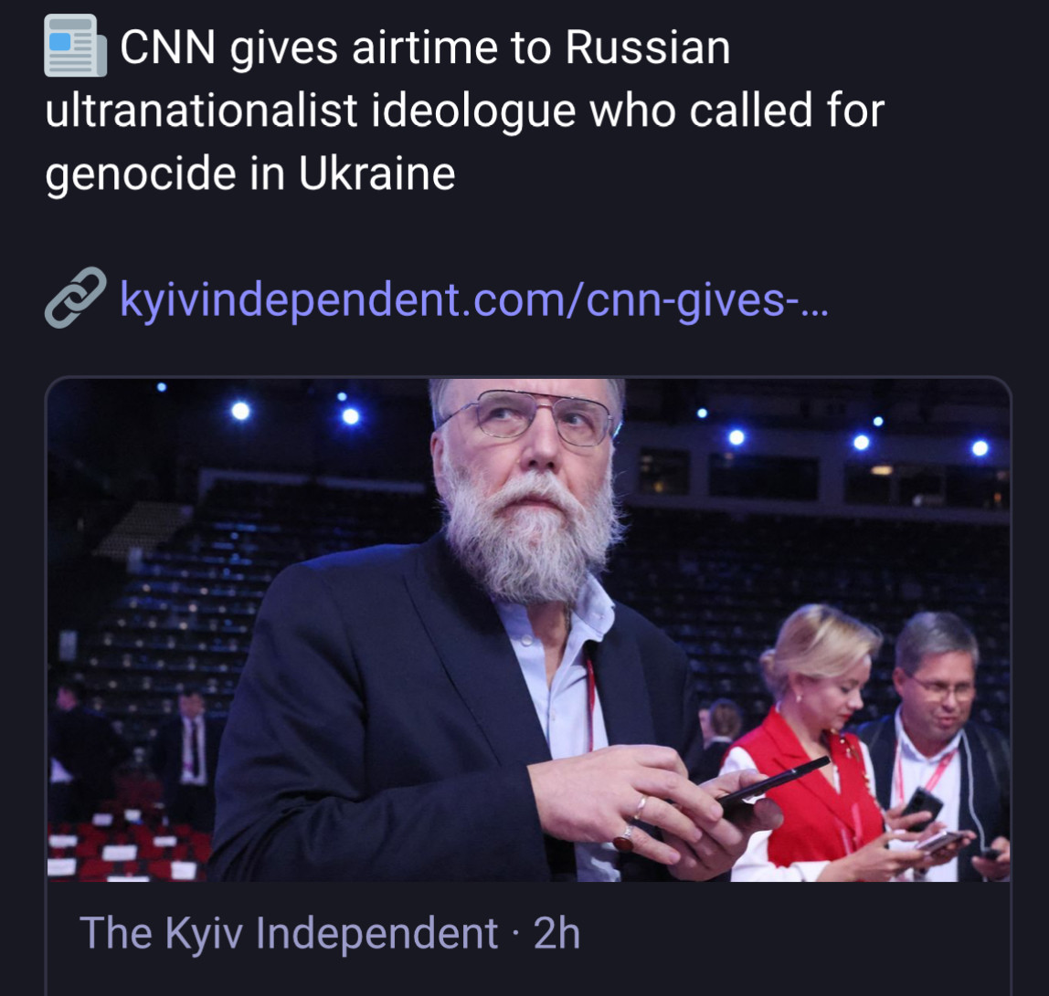Tap the truncated ellipsis ending the URL

coord(814,309)
